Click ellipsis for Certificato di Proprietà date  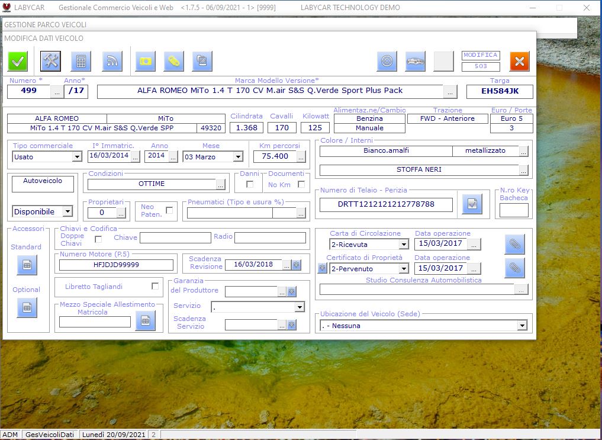(x=474, y=268)
